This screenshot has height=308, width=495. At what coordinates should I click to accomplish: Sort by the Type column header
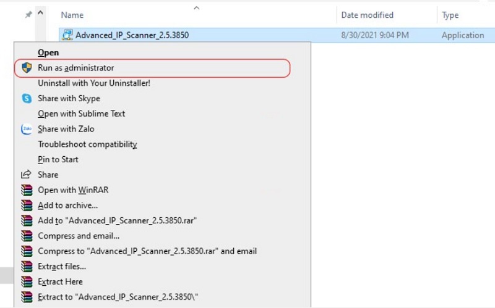450,15
